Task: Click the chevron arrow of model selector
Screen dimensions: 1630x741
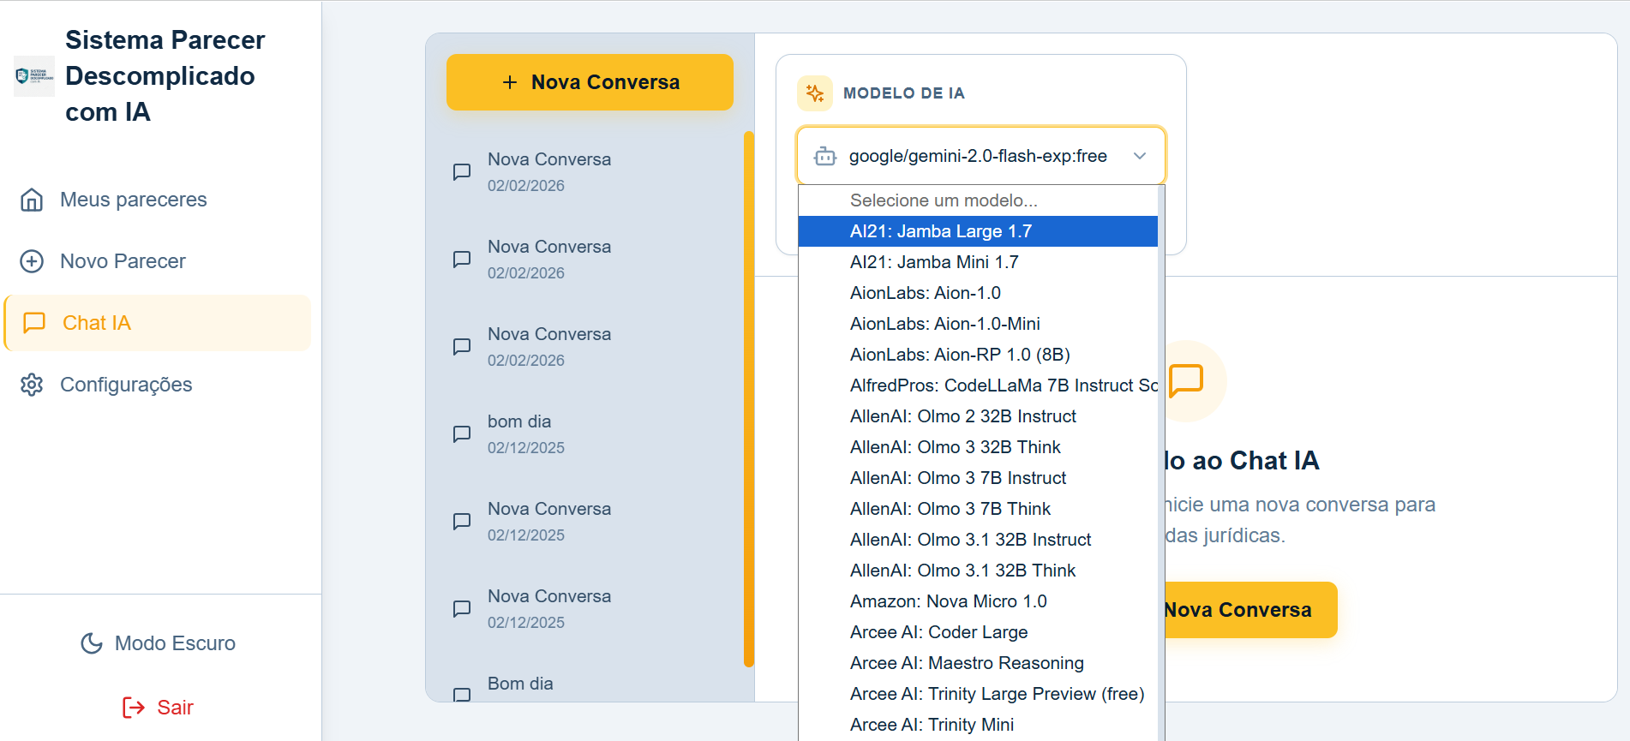Action: click(1140, 156)
